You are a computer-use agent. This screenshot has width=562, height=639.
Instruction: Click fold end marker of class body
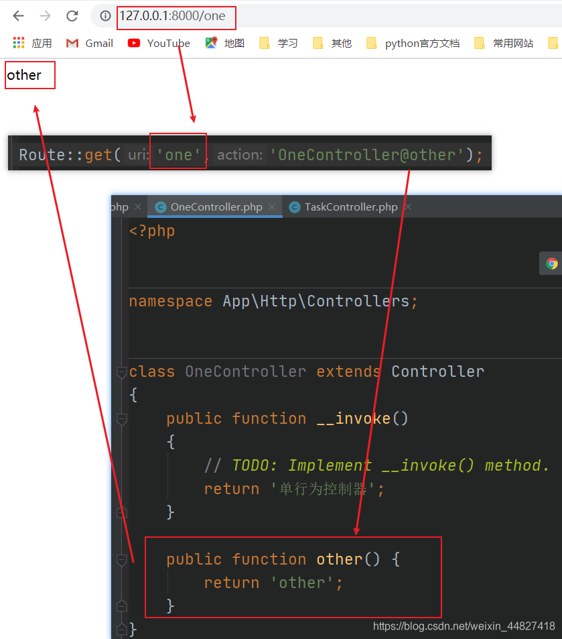(x=121, y=629)
